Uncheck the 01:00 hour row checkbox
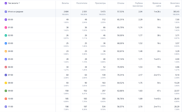This screenshot has height=112, width=182. coord(6,27)
